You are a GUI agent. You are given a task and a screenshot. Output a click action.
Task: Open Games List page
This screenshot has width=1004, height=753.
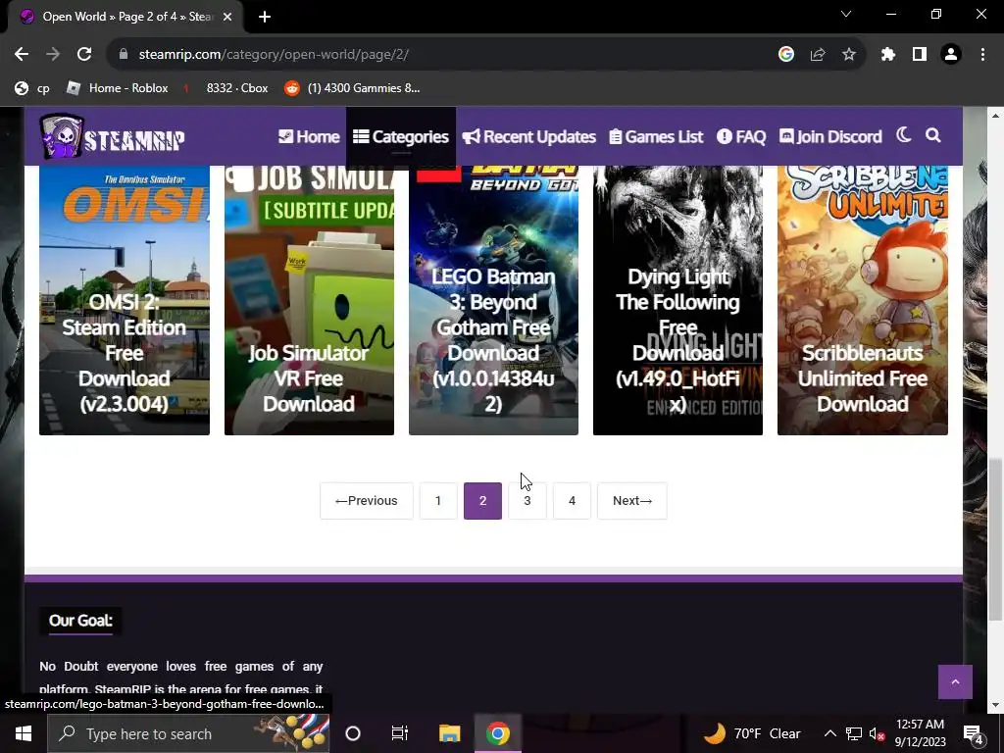point(656,136)
